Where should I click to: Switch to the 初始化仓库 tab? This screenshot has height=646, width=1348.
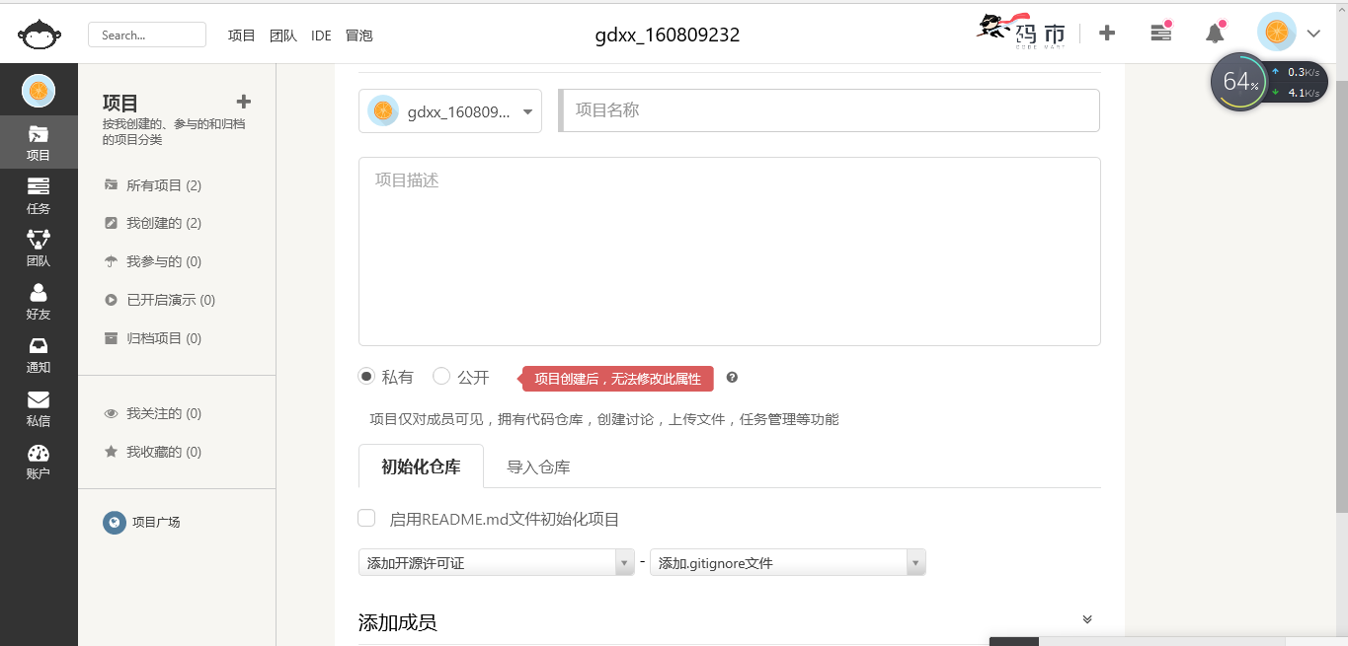click(x=421, y=467)
